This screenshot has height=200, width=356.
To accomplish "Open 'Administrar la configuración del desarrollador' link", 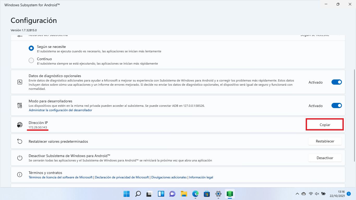I will pyautogui.click(x=60, y=110).
